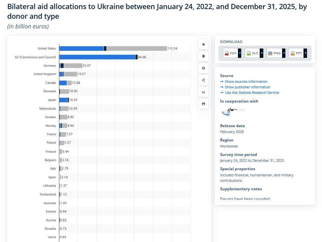Click the EU Commission blue bar
322x242 pixels.
pyautogui.click(x=97, y=57)
